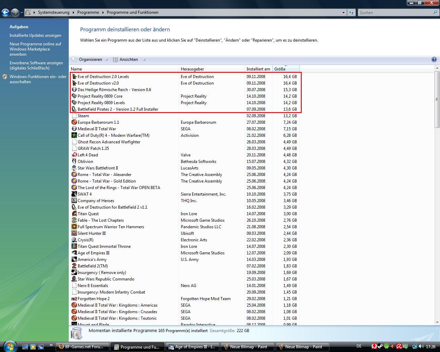
Task: Select the GRAW Patch 1.35 row
Action: [185, 148]
